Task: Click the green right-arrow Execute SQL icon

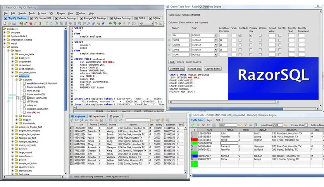Action: coord(110,23)
